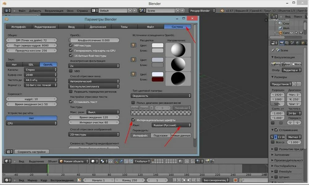The width and height of the screenshot is (309, 185).
Task: Select the Render properties camera tab icon
Action: 282,43
